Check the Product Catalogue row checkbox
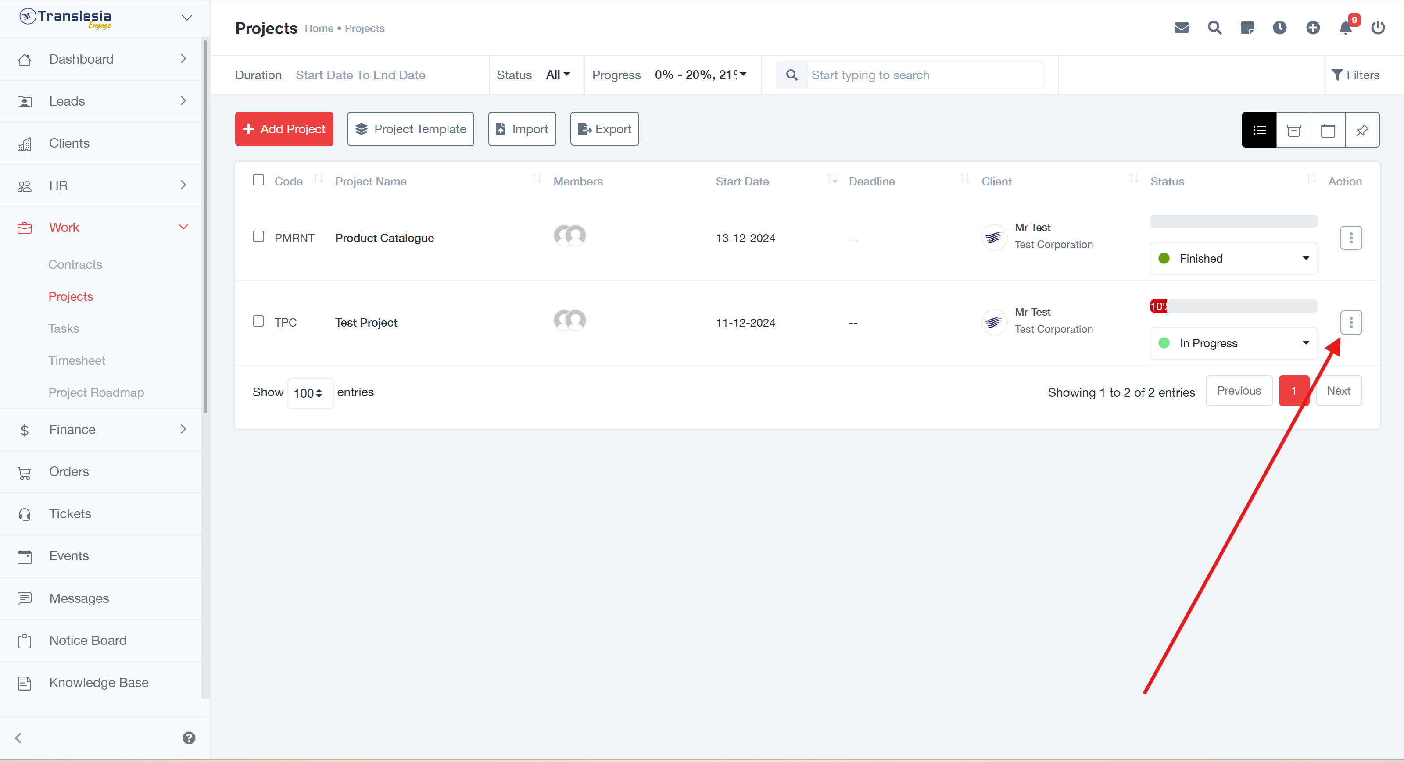 [x=258, y=236]
